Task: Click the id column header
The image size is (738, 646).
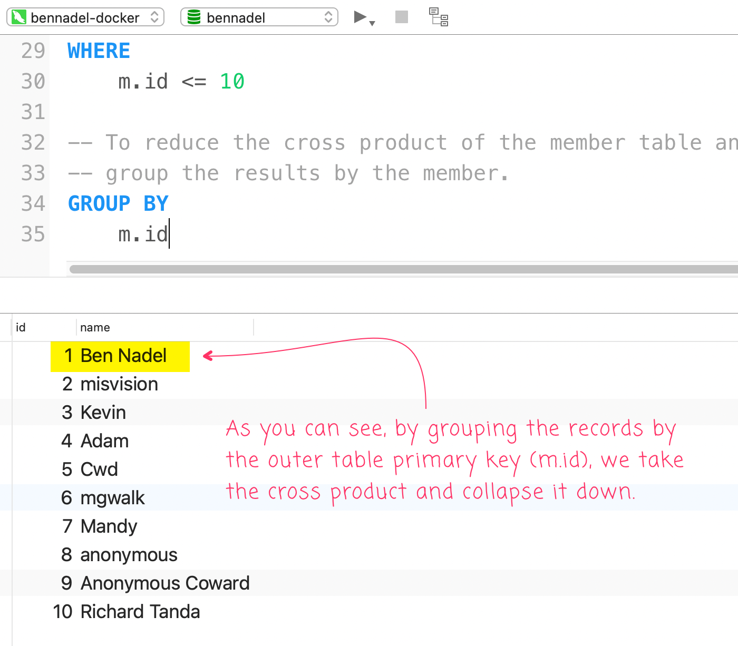Action: [20, 327]
